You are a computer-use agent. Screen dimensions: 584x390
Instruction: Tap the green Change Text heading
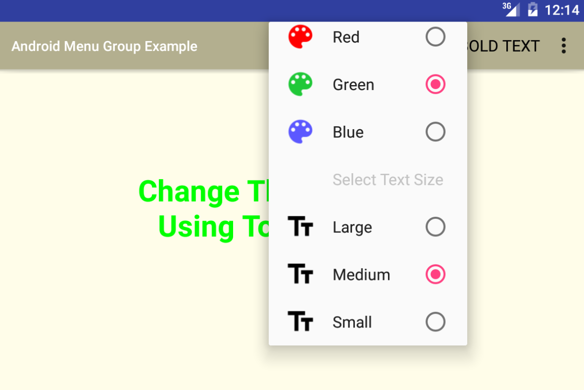pyautogui.click(x=204, y=208)
